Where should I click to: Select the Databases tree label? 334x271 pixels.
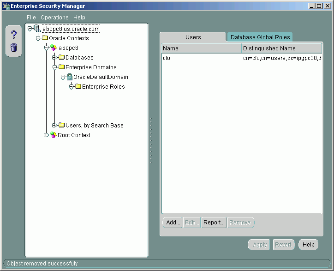(79, 58)
